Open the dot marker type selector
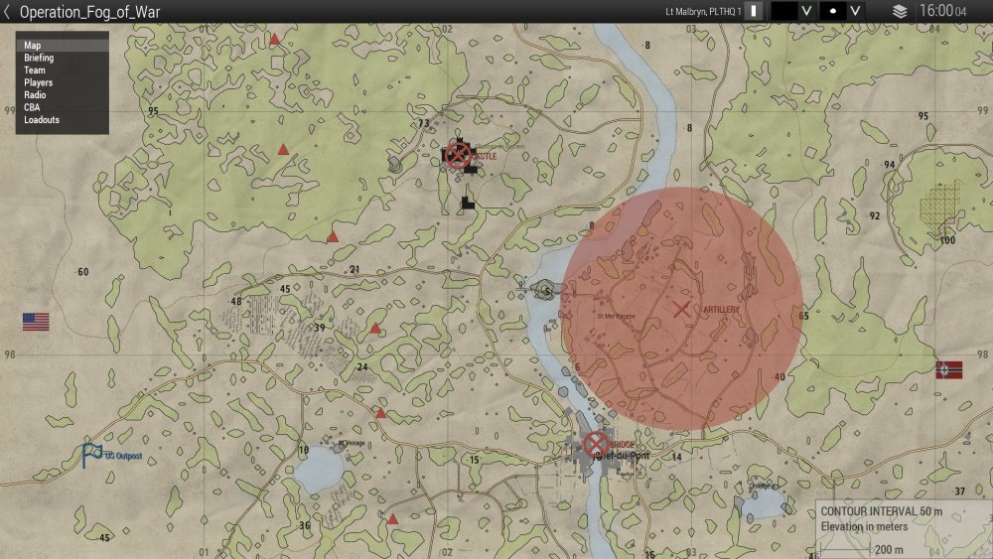Screen dimensions: 993x559 click(834, 11)
